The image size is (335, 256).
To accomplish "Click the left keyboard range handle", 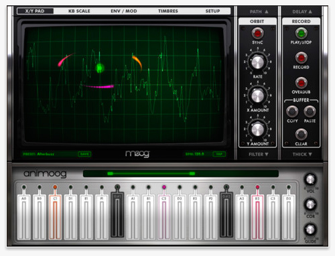I will pos(110,174).
